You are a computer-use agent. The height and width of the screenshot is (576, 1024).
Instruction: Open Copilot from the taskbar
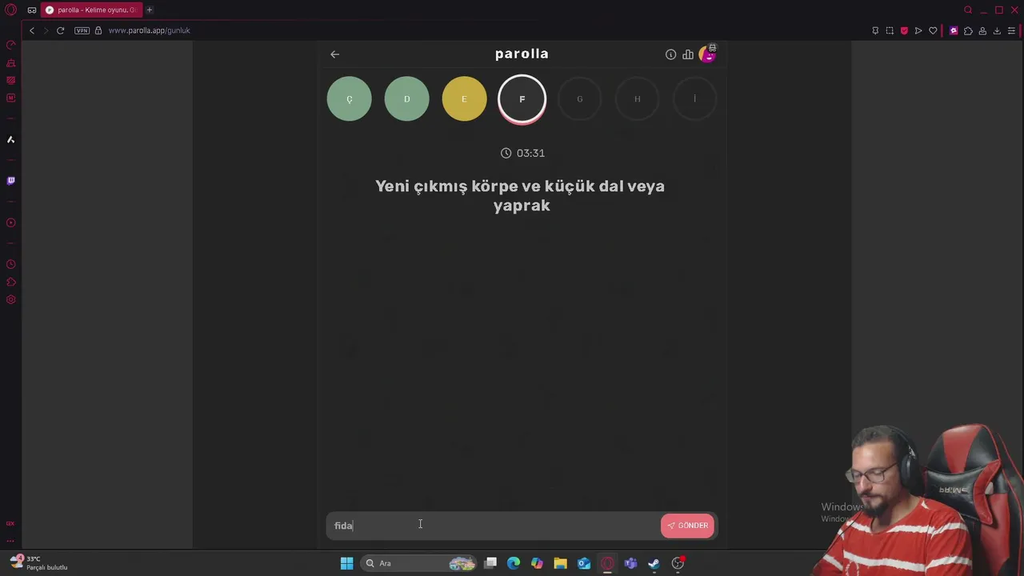click(537, 563)
